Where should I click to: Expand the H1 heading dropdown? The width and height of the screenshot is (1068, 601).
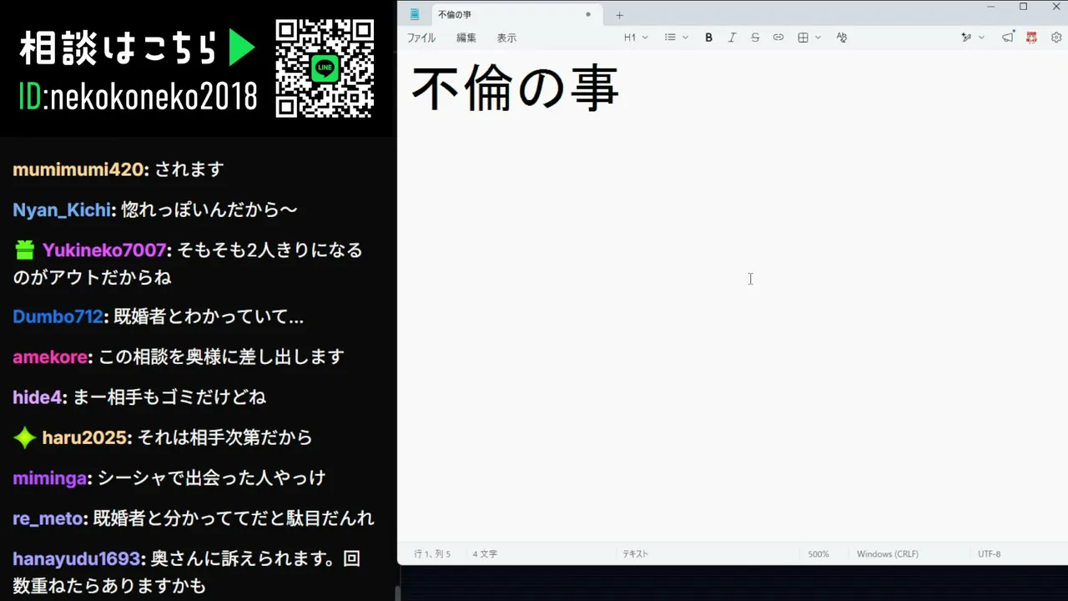point(636,38)
